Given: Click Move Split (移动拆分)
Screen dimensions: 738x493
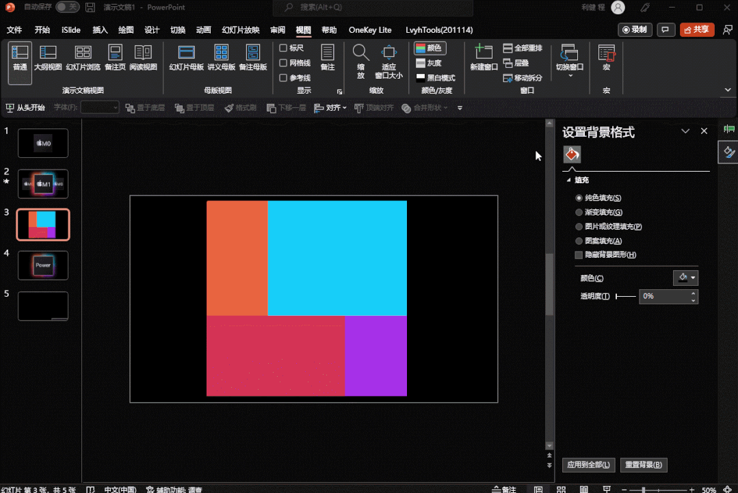Looking at the screenshot, I should 523,78.
